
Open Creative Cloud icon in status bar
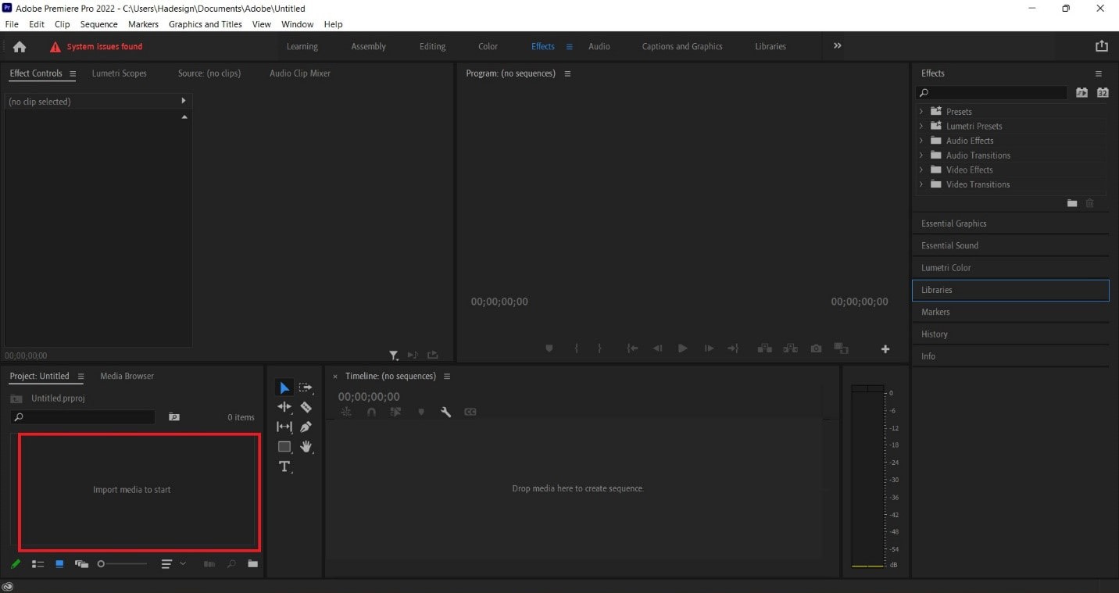click(8, 586)
